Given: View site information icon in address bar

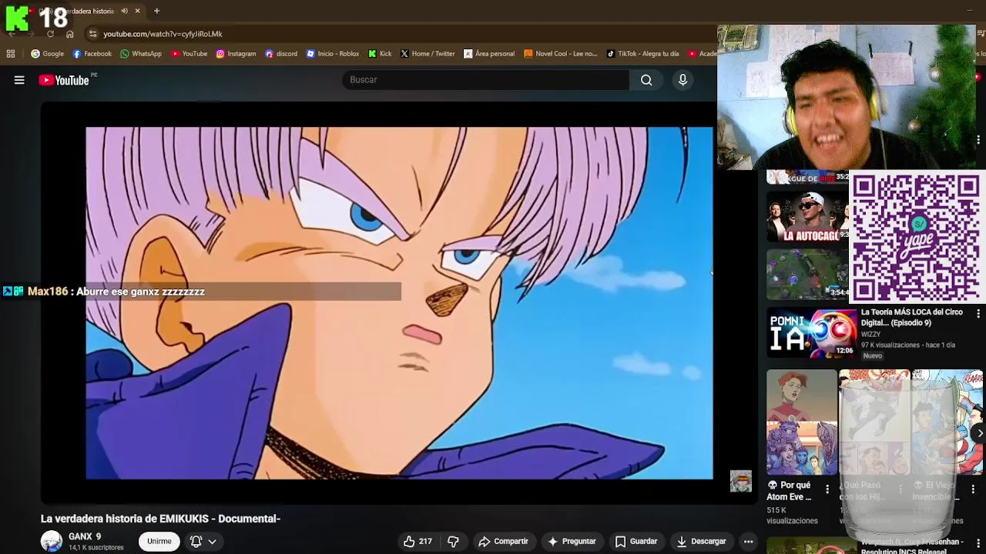Looking at the screenshot, I should tap(92, 34).
